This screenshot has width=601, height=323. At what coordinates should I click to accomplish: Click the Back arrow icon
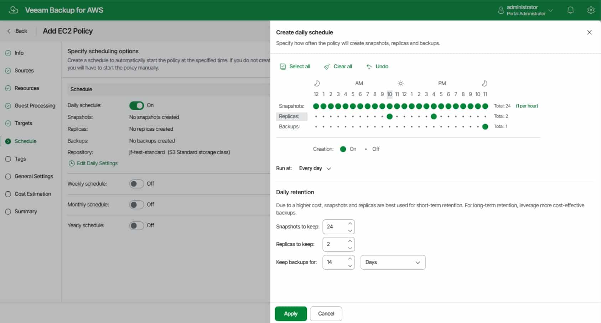click(9, 31)
